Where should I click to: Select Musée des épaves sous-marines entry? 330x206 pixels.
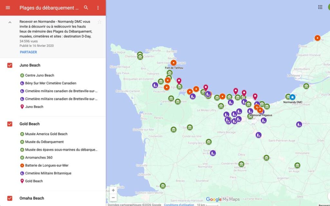click(x=61, y=150)
